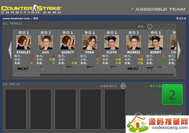Click the Counter-Strike Condition Zero logo
Image resolution: width=189 pixels, height=133 pixels.
coord(31,9)
